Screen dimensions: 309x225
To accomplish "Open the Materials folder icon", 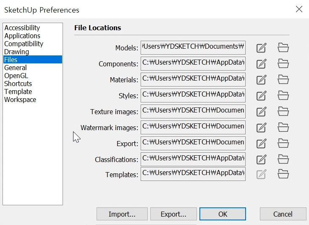I will pos(283,79).
